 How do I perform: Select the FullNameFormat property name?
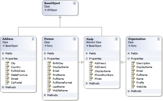[62, 83]
